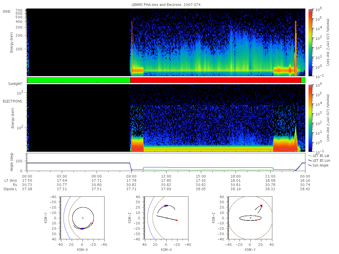Click the Dipole L value '38.43'
The height and width of the screenshot is (254, 339).
305,189
